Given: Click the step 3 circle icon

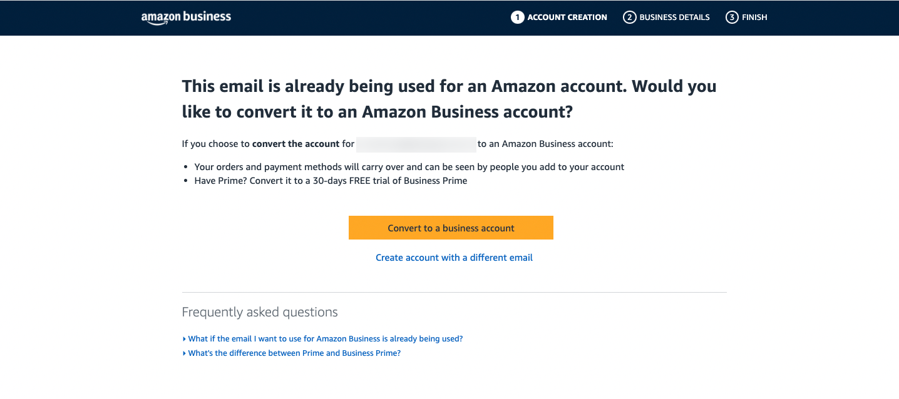Looking at the screenshot, I should pos(732,18).
